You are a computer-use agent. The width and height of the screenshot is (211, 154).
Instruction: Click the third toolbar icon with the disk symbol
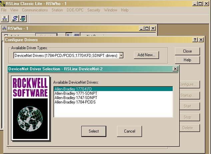[23, 19]
